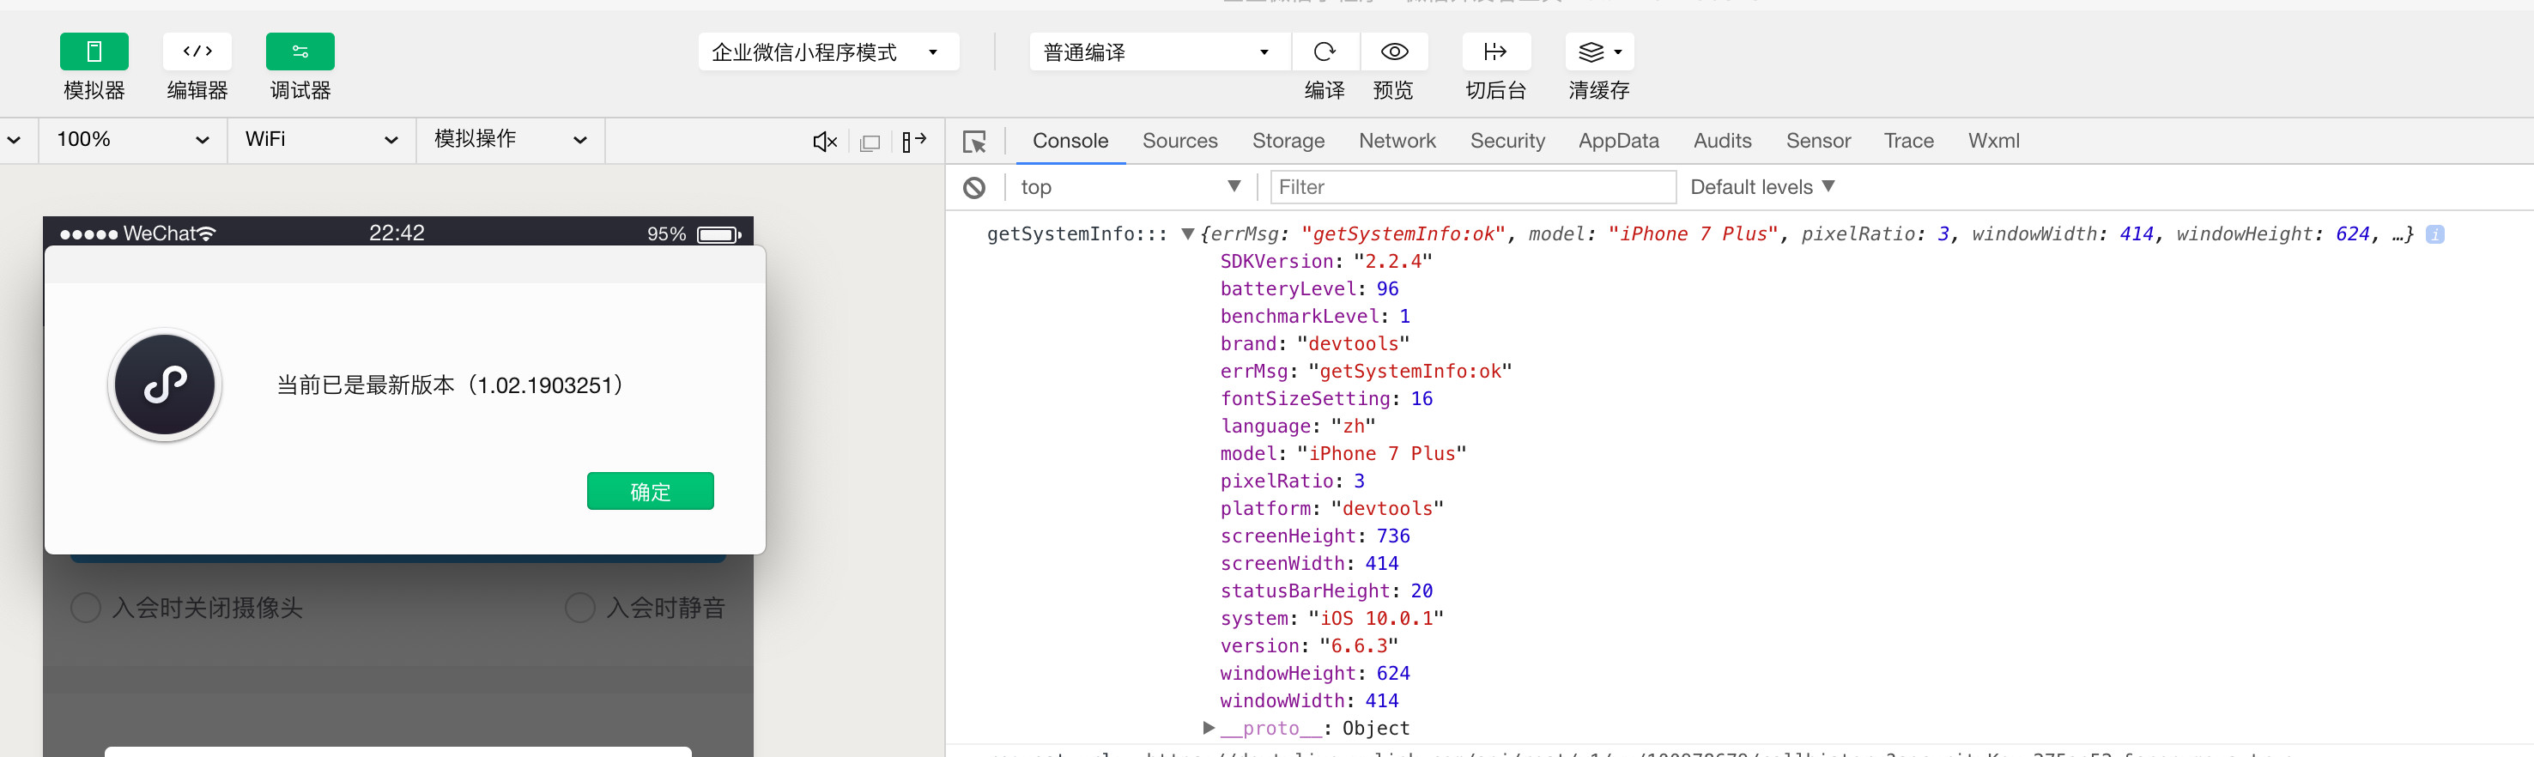Screen dimensions: 2534x757
Task: Expand the Default levels dropdown
Action: [1761, 187]
